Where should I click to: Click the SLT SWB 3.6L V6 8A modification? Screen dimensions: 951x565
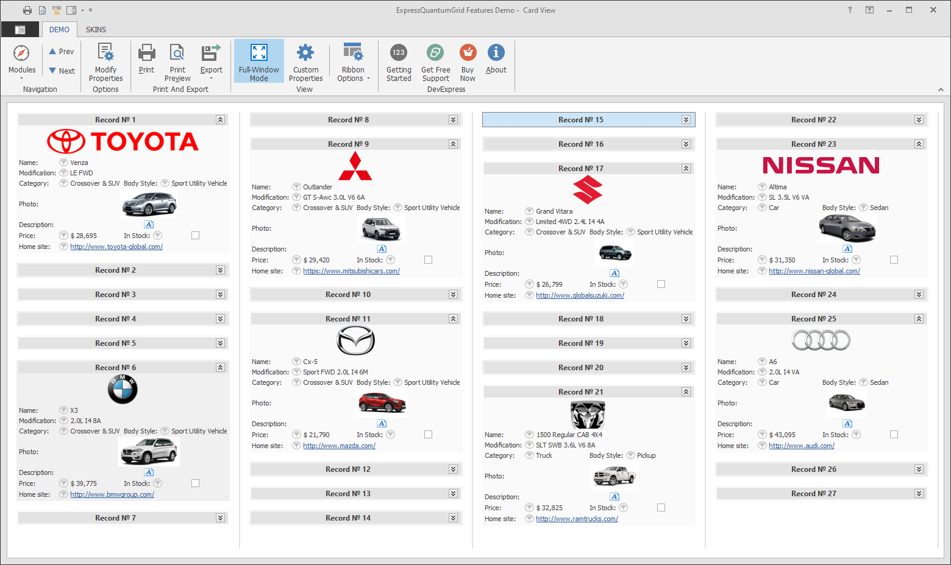pos(566,445)
